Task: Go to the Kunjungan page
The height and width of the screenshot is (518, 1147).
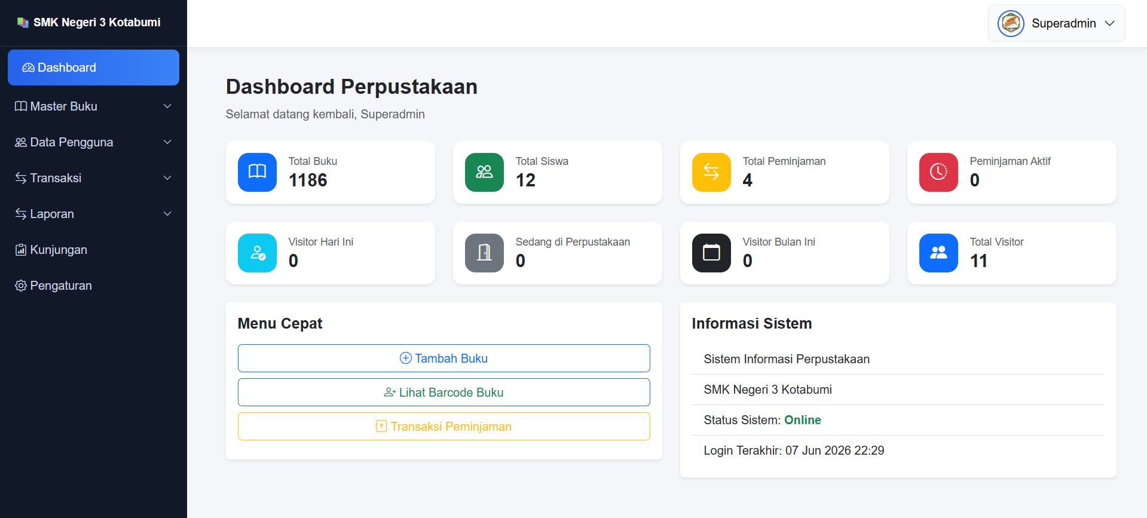Action: pos(93,250)
